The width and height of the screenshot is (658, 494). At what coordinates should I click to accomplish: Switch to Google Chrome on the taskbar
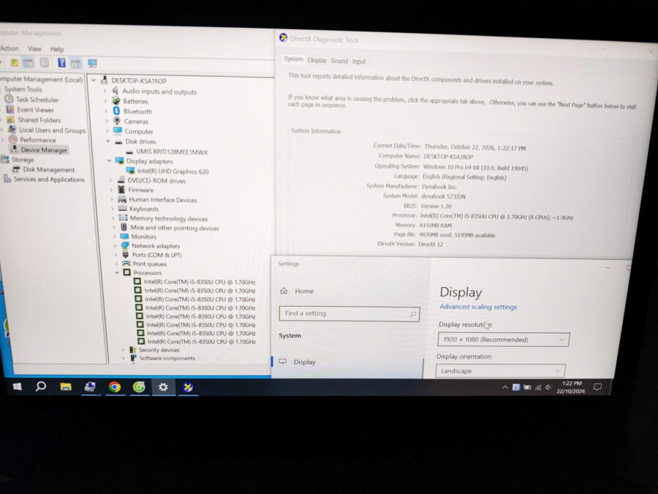click(114, 387)
